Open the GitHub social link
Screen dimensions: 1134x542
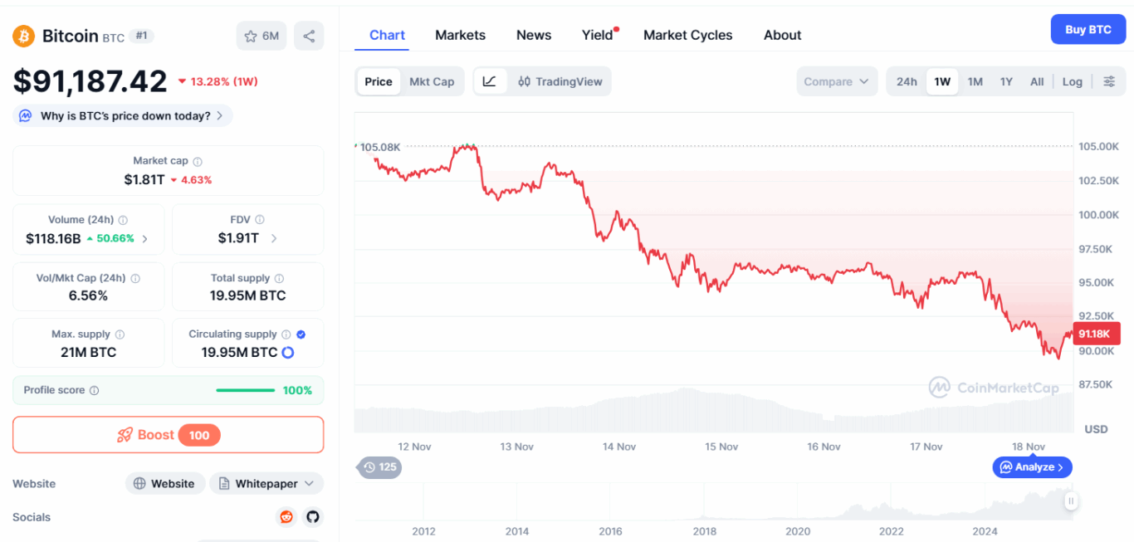coord(312,517)
